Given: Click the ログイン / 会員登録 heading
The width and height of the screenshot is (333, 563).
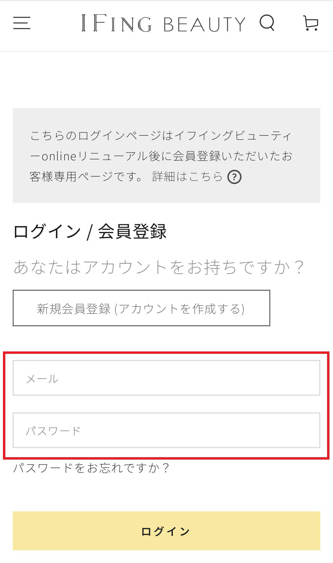Looking at the screenshot, I should coord(90,232).
